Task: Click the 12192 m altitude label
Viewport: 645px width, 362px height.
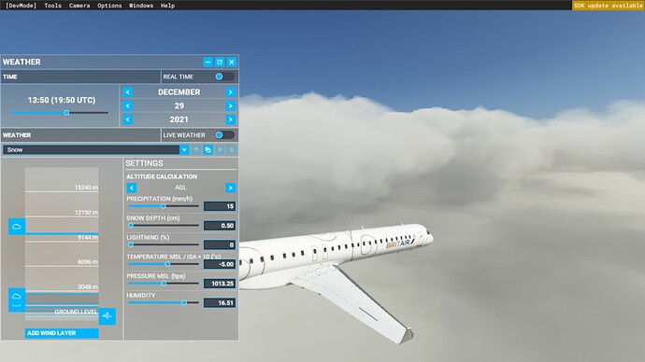Action: point(86,213)
